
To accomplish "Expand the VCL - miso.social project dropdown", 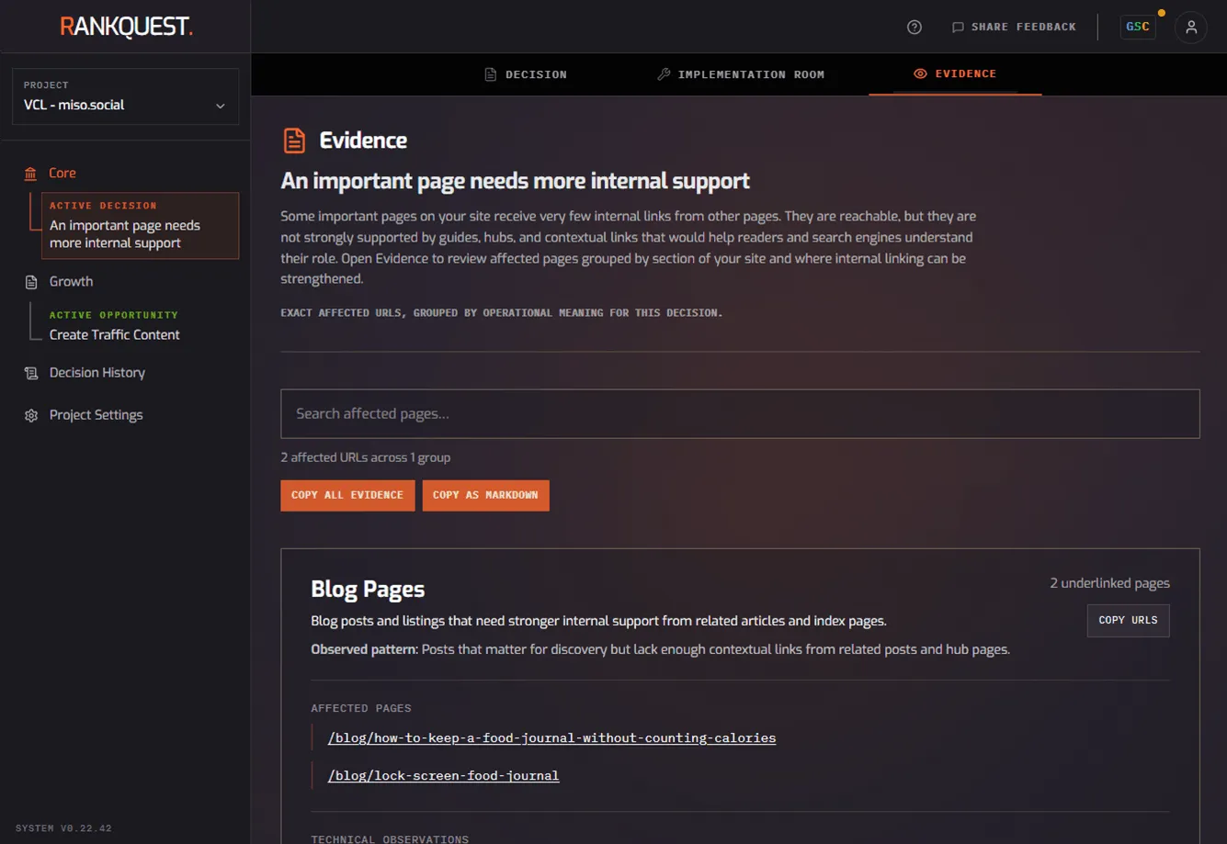I will tap(125, 96).
